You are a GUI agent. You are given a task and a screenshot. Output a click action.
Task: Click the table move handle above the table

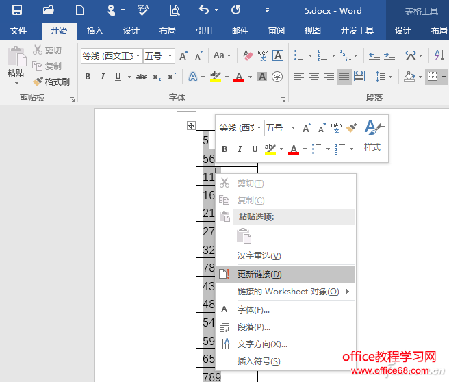click(191, 125)
